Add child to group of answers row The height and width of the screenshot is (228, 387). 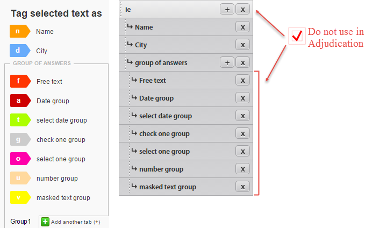click(x=227, y=62)
